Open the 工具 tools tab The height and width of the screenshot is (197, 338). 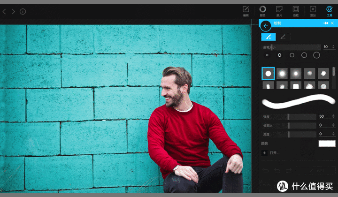(330, 11)
